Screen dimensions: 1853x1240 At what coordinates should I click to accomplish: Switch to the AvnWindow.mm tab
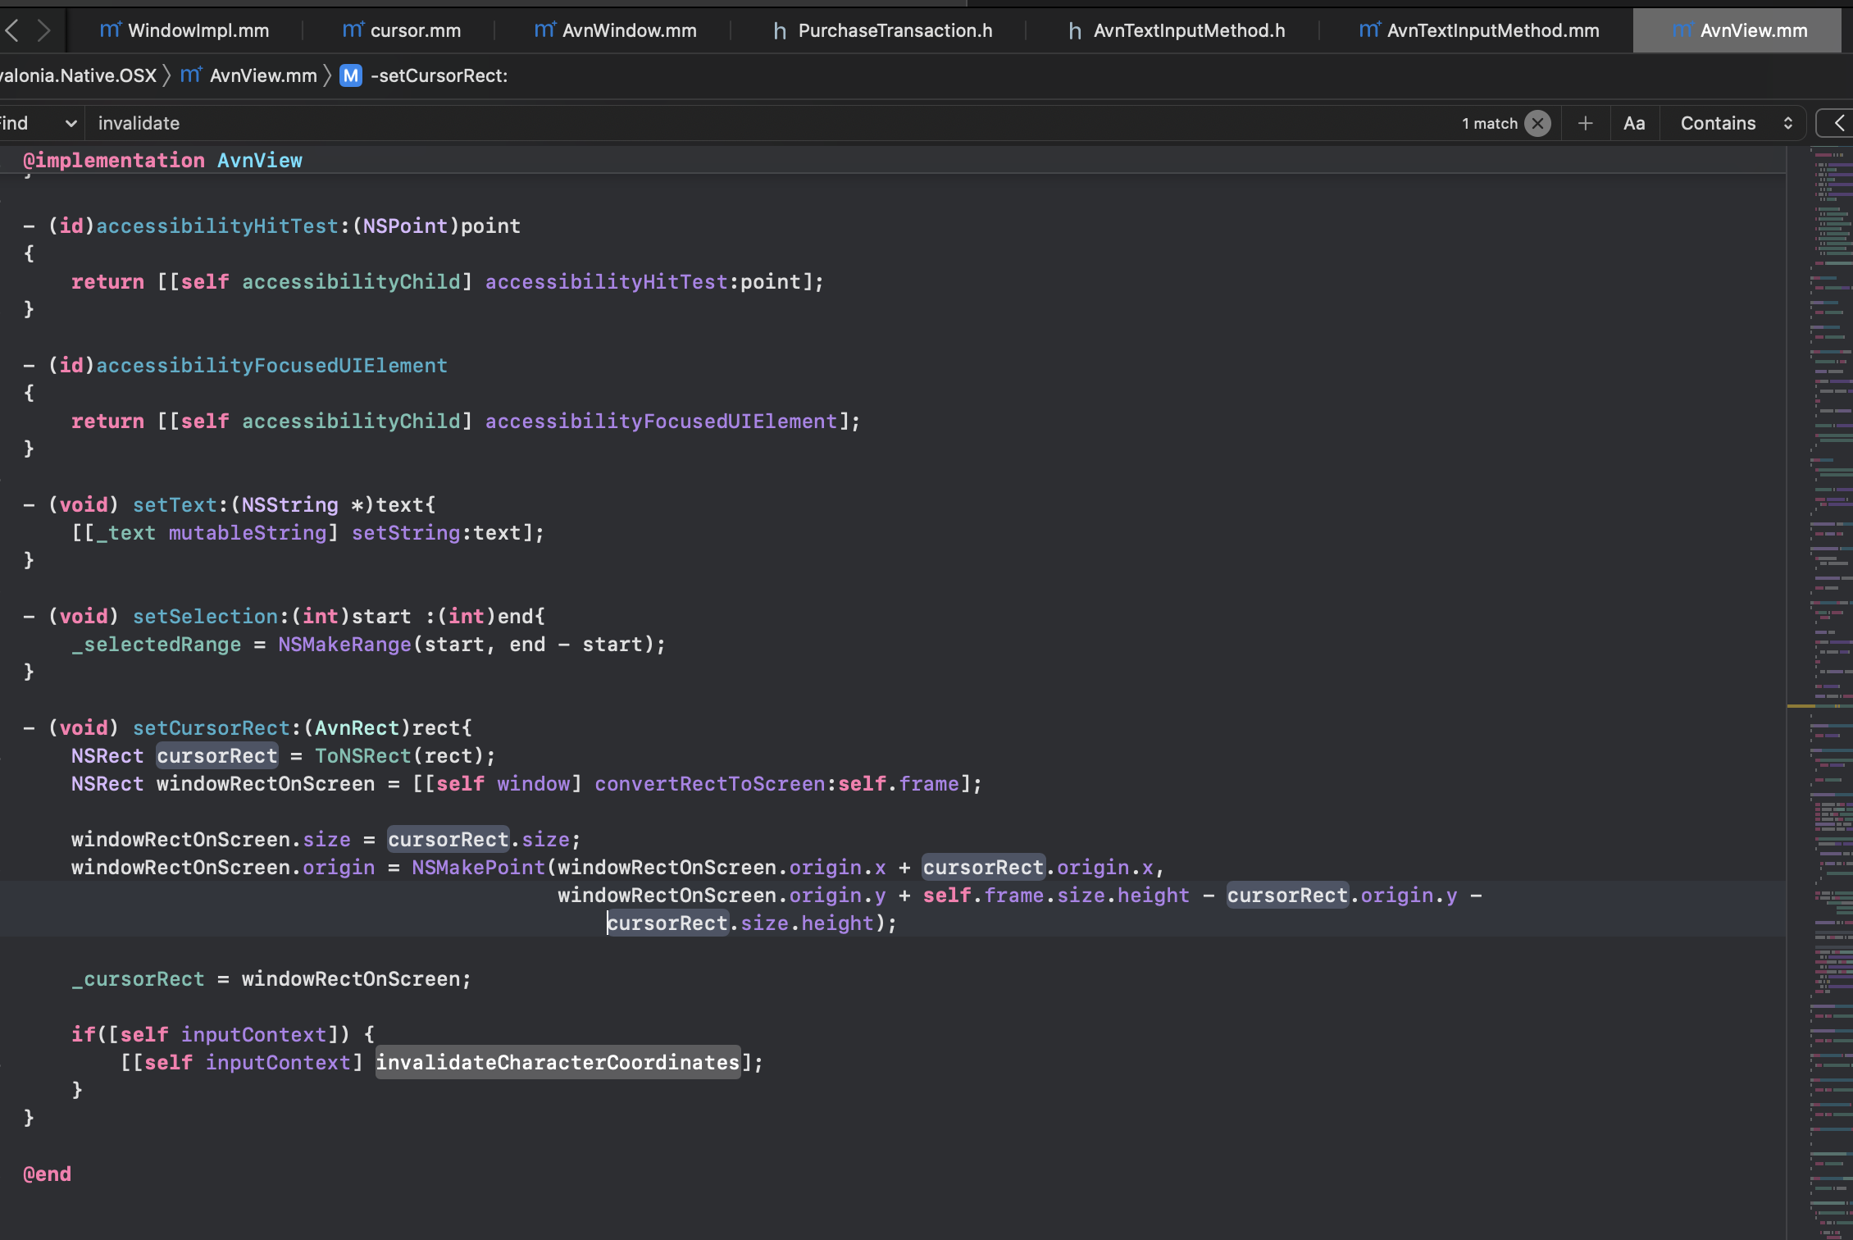click(x=629, y=30)
